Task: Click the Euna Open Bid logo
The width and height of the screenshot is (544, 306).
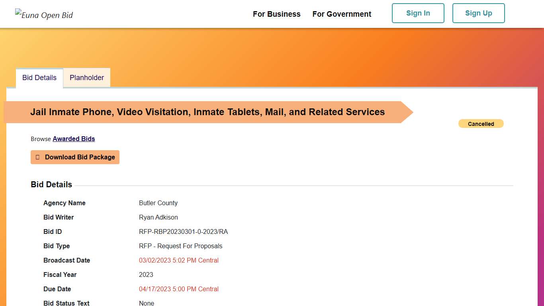Action: coord(44,15)
